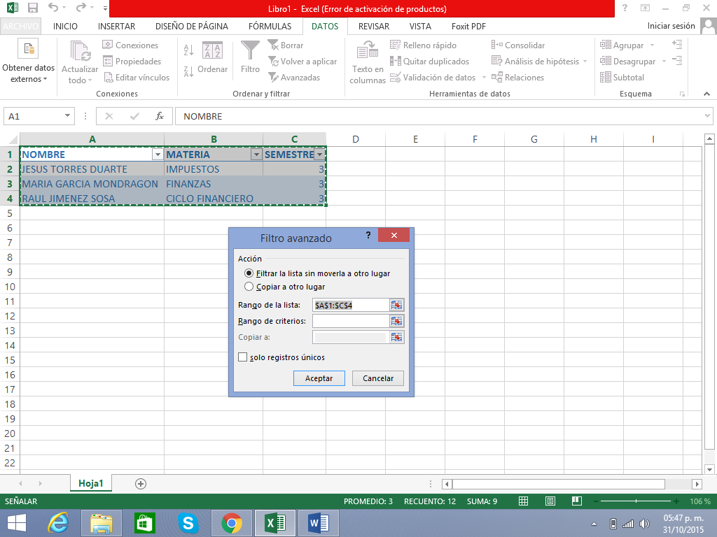Image resolution: width=717 pixels, height=537 pixels.
Task: Select 'Filtrar la lista sin moverla' radio option
Action: tap(249, 273)
